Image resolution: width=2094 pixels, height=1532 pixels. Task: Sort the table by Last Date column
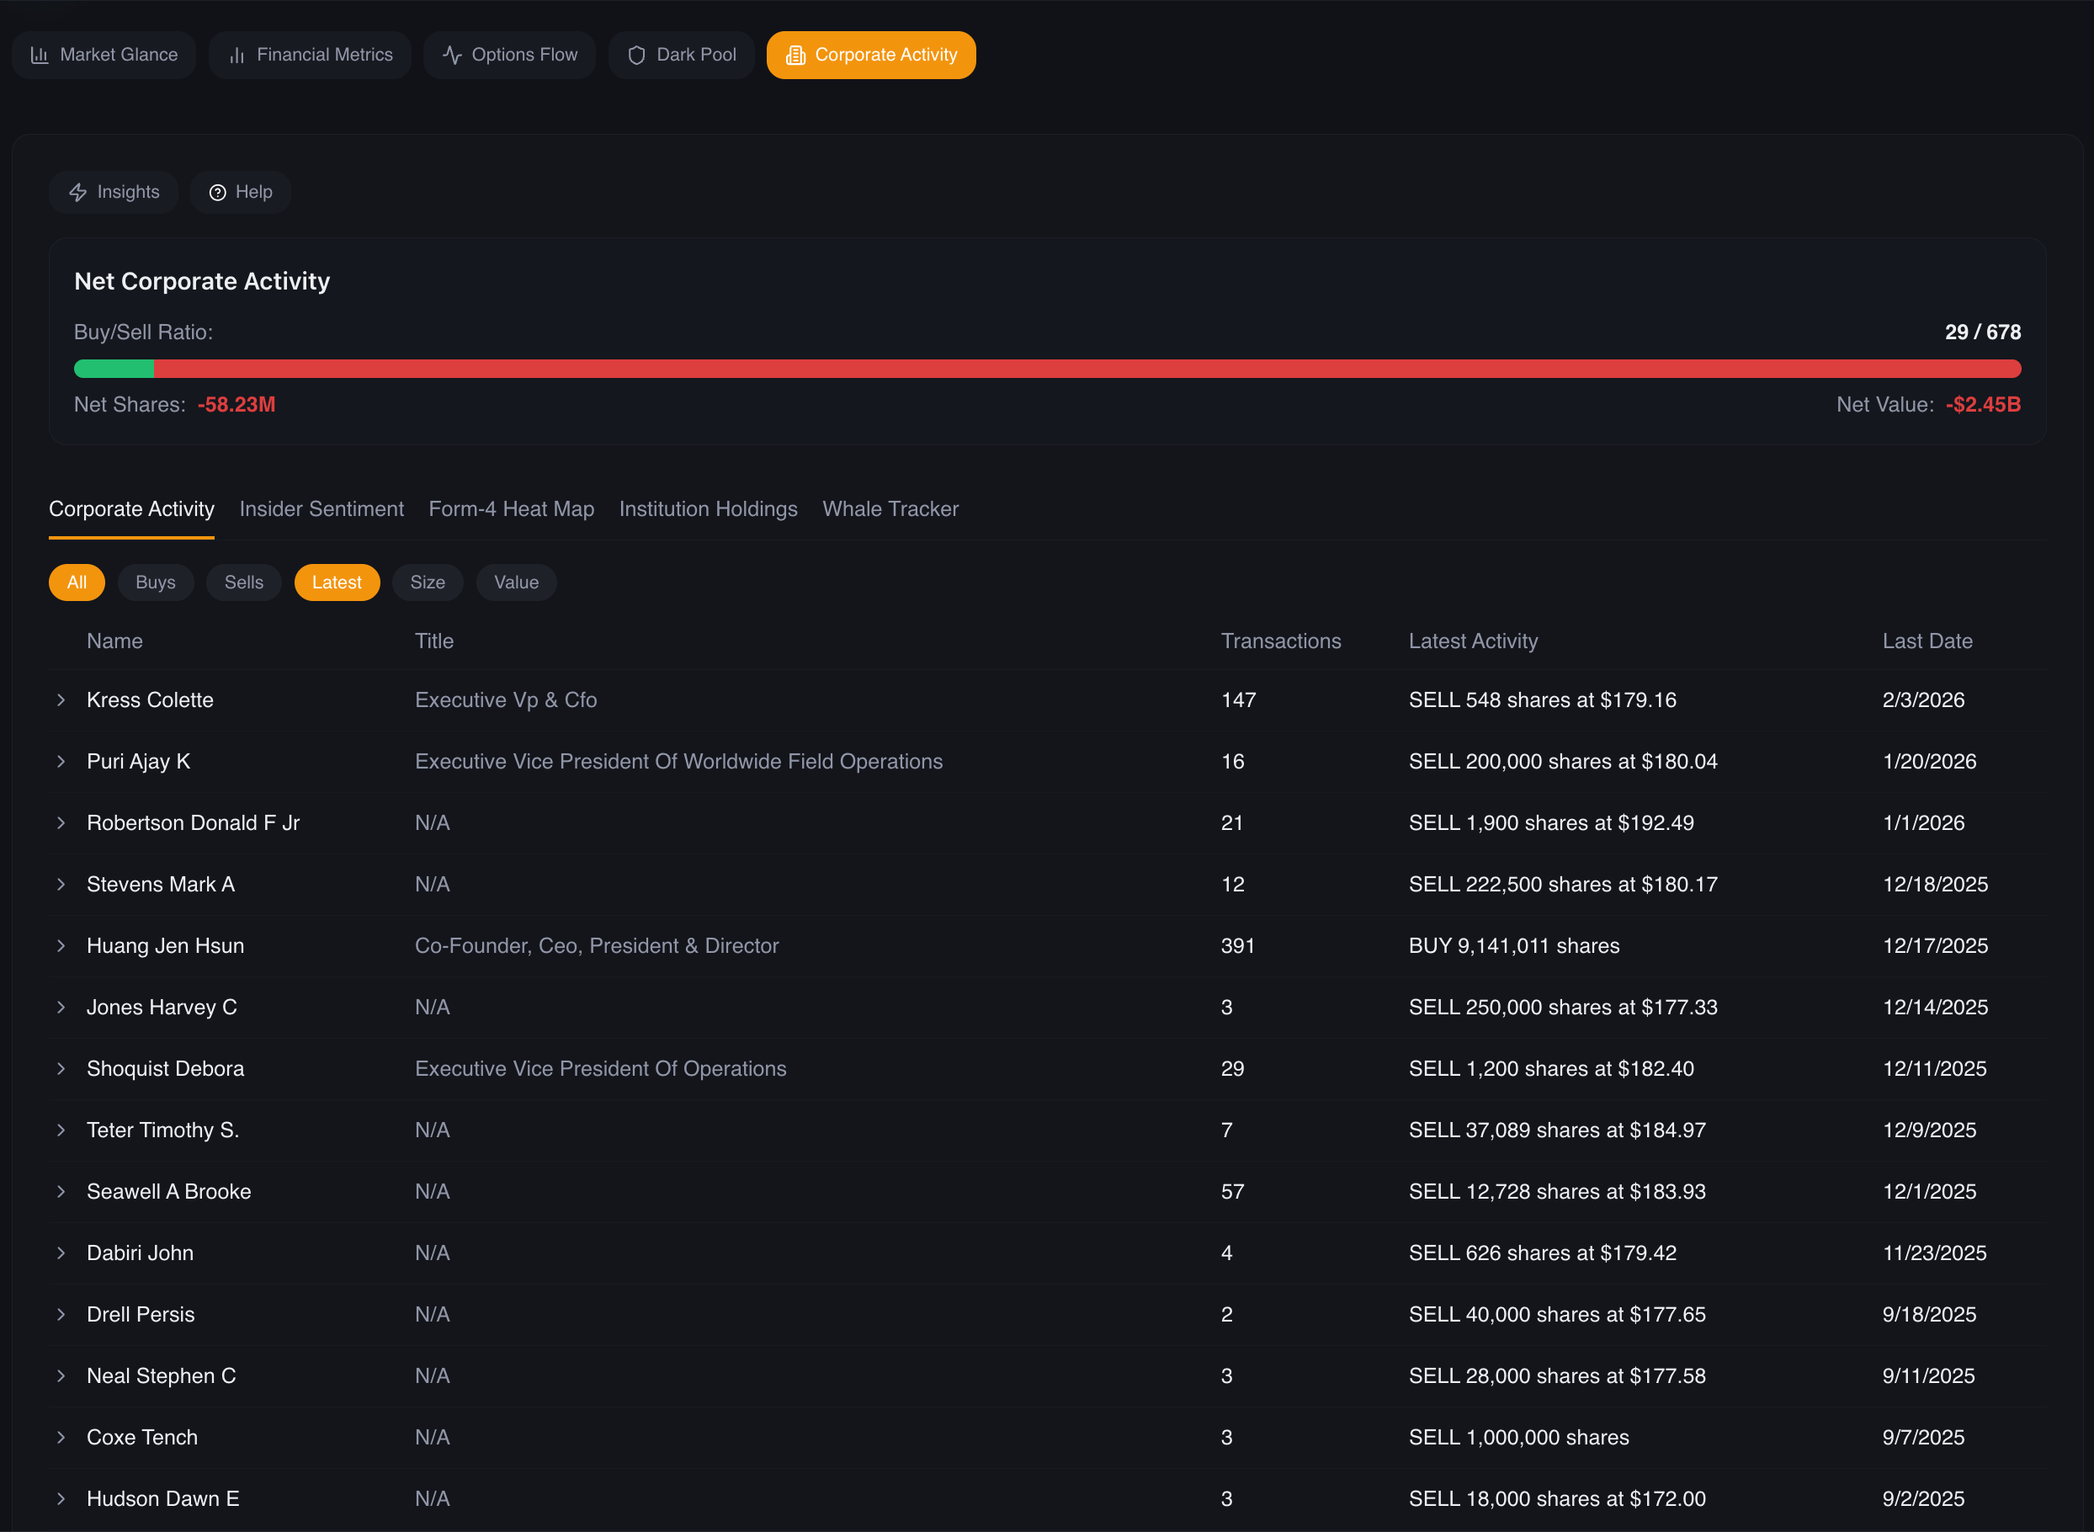point(1928,641)
